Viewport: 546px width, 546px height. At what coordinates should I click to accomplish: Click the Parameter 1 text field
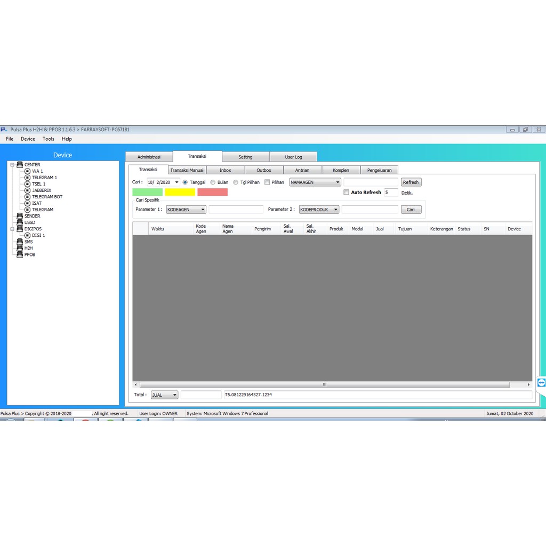236,209
